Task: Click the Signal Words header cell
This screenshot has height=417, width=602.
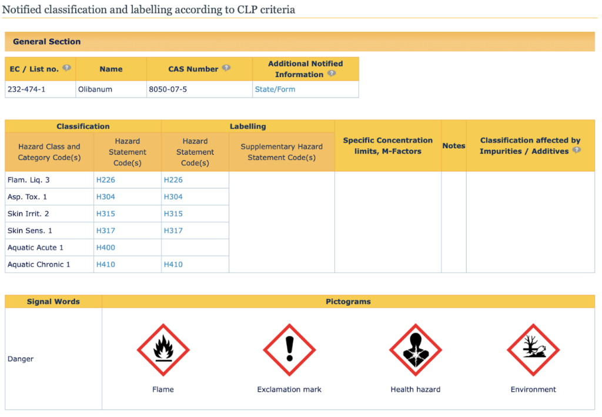Action: (x=53, y=301)
